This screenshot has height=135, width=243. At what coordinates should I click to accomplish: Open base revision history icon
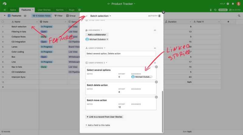215,10
